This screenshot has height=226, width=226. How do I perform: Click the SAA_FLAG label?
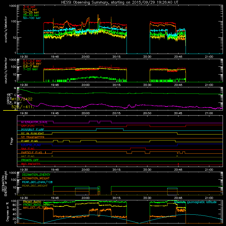28,149
